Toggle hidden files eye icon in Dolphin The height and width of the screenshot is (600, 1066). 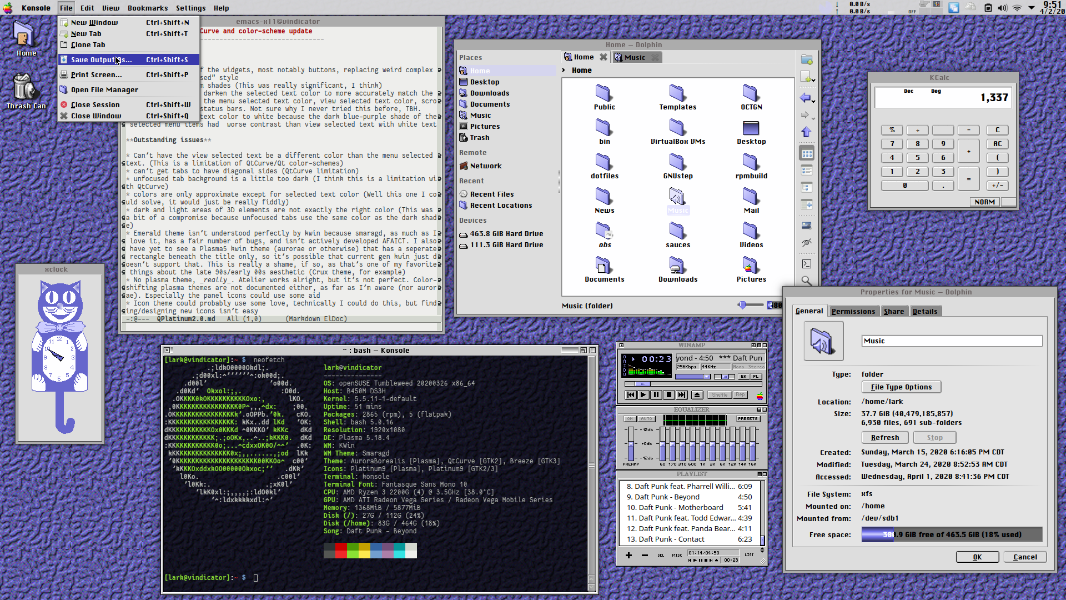[x=807, y=243]
